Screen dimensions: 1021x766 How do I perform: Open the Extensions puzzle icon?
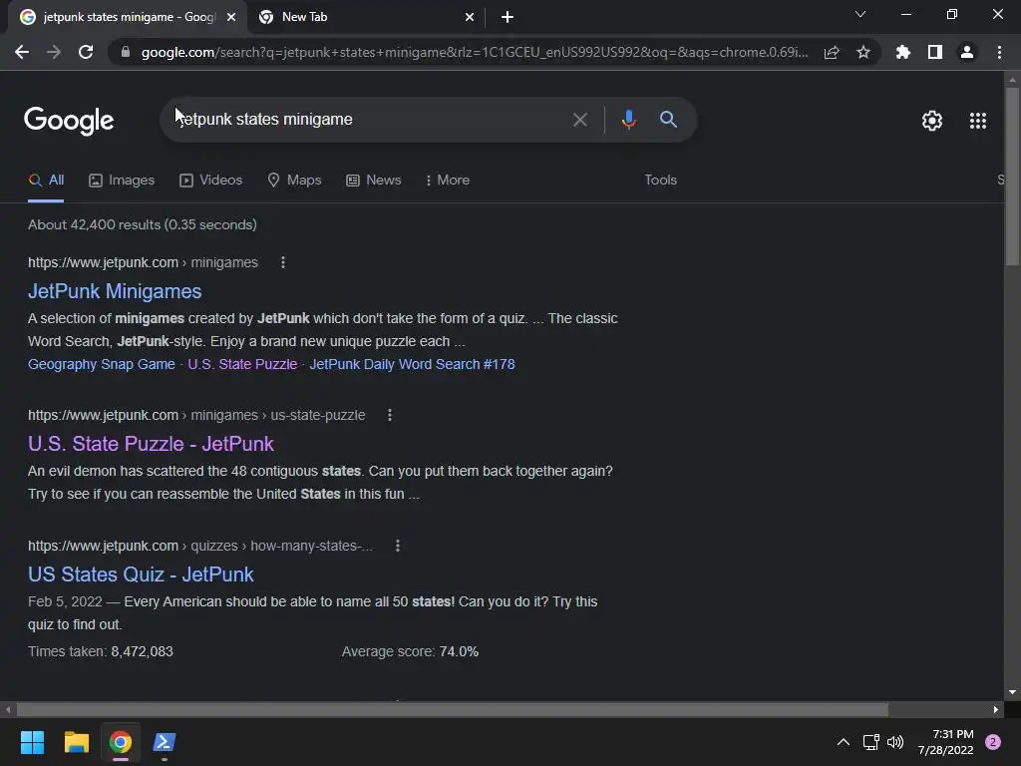(x=902, y=52)
